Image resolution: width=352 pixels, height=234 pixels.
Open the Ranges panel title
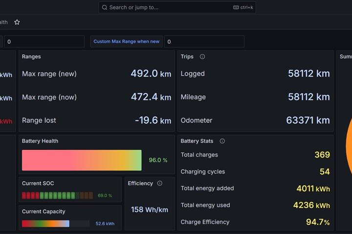coord(31,57)
